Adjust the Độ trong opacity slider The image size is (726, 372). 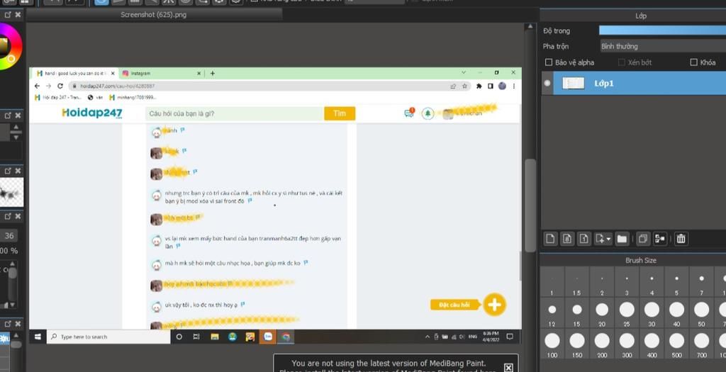coord(663,30)
